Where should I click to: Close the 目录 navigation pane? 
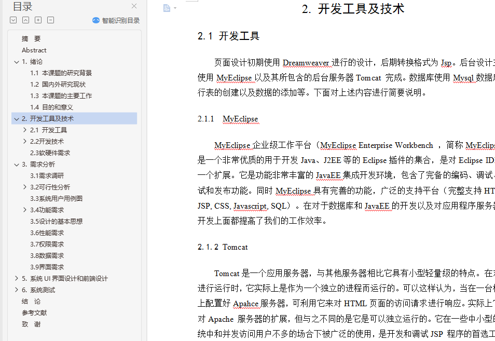[134, 6]
